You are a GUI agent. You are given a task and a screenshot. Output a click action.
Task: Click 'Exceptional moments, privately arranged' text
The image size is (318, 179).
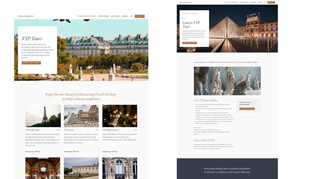click(245, 103)
